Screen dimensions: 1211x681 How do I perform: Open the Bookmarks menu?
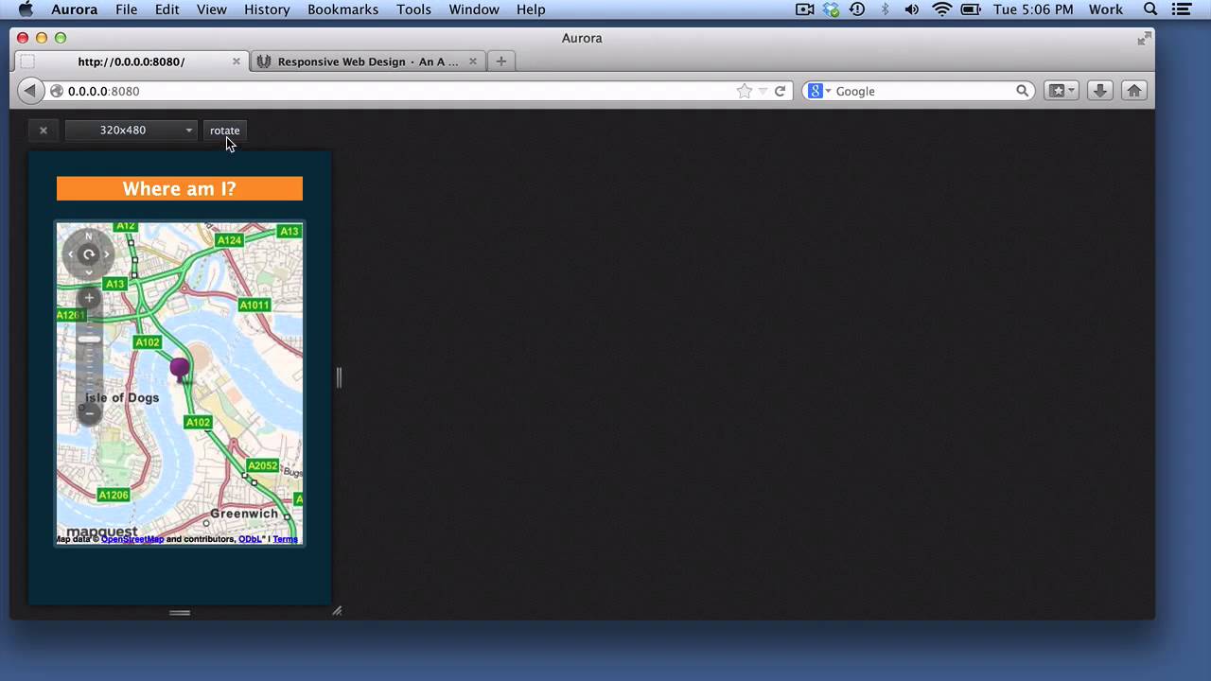point(342,9)
